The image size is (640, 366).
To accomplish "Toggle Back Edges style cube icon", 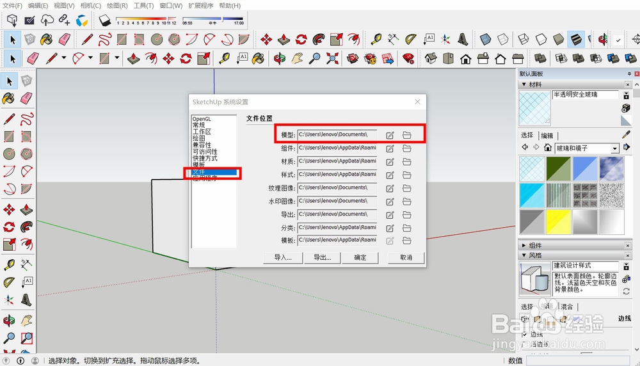I will [x=503, y=39].
